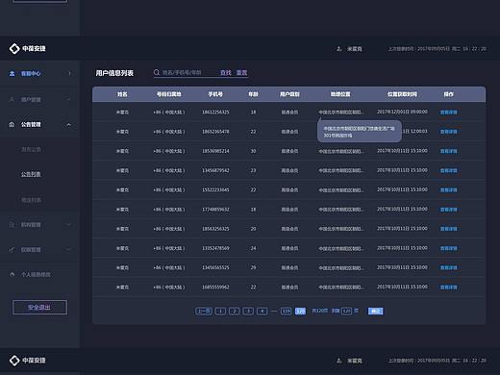Screen dimensions: 500x375
Task: Select the dimmed submenu item below 公告列表
Action: pos(31,200)
